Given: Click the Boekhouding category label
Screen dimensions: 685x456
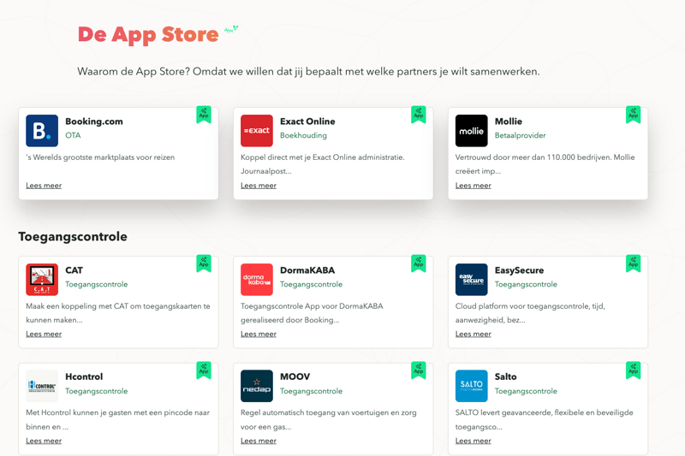Looking at the screenshot, I should point(303,135).
